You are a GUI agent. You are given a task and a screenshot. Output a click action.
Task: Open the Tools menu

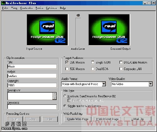point(39,8)
